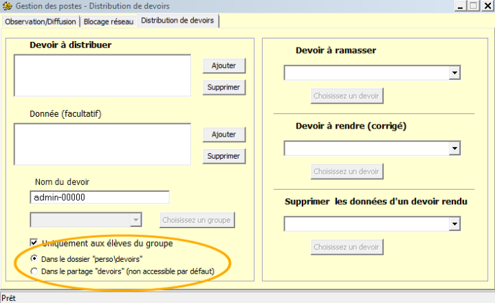Image resolution: width=495 pixels, height=303 pixels.
Task: Click Ajouter next to Devoir à distribuer list
Action: coord(223,65)
